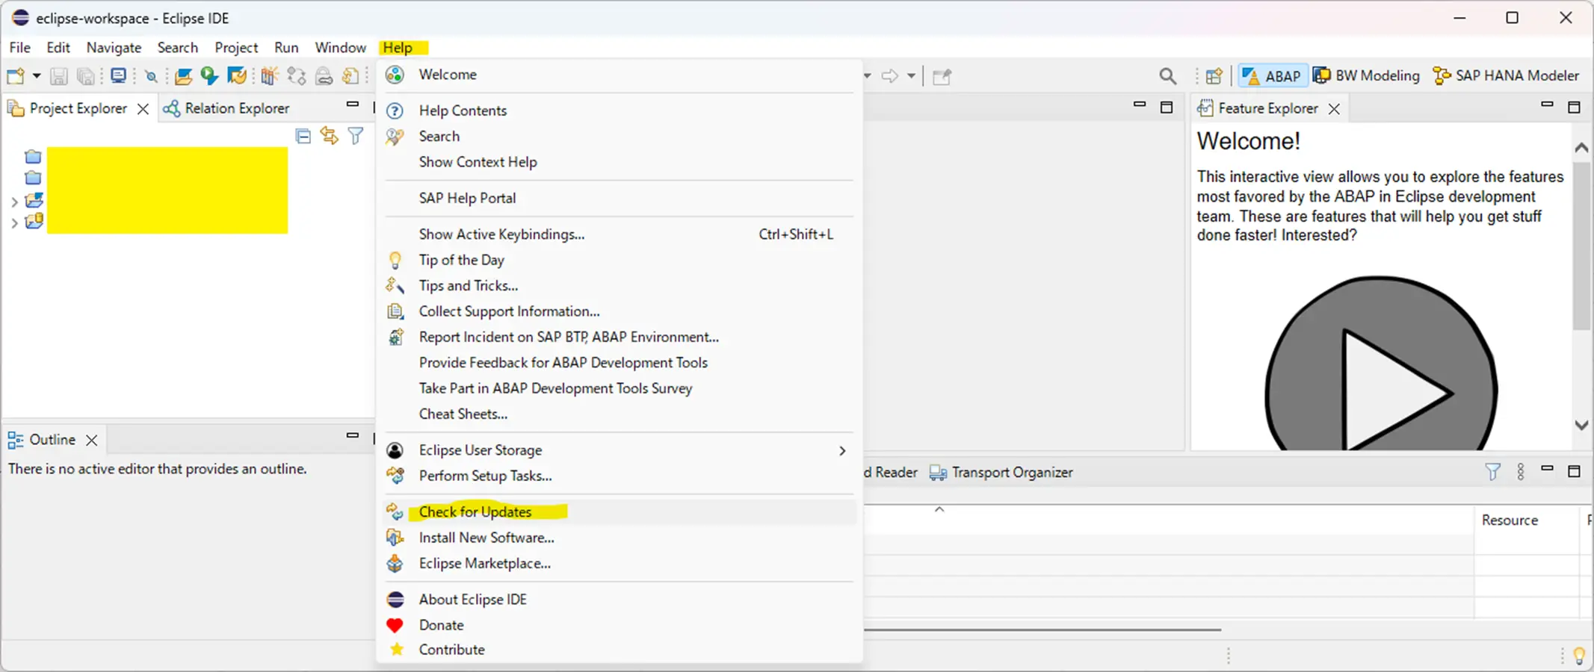Select the Relation Explorer tab

[x=226, y=108]
